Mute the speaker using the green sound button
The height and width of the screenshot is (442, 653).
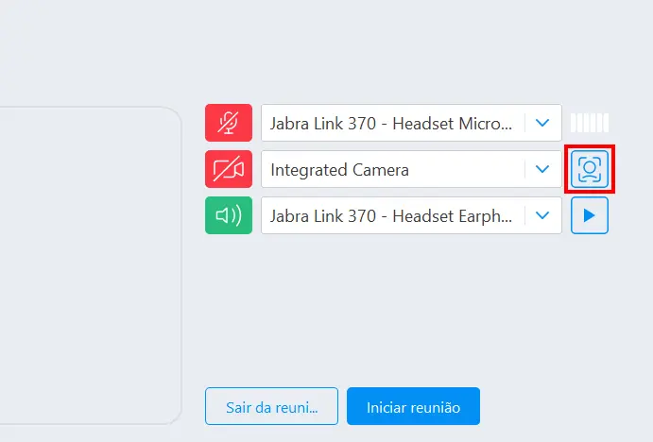pyautogui.click(x=228, y=215)
